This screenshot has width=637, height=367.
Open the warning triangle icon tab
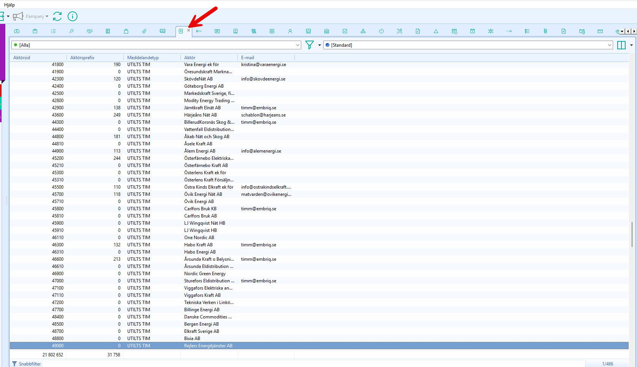(436, 31)
